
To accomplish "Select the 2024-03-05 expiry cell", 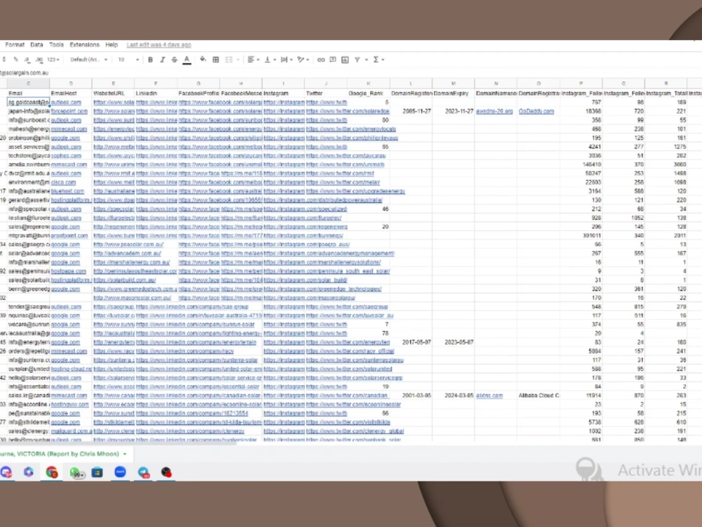I will [x=453, y=396].
